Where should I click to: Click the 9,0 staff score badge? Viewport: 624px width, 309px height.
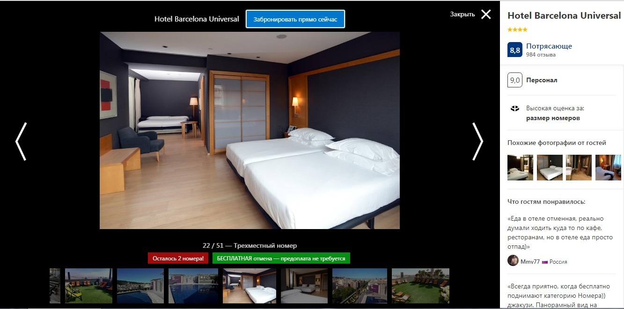(514, 80)
